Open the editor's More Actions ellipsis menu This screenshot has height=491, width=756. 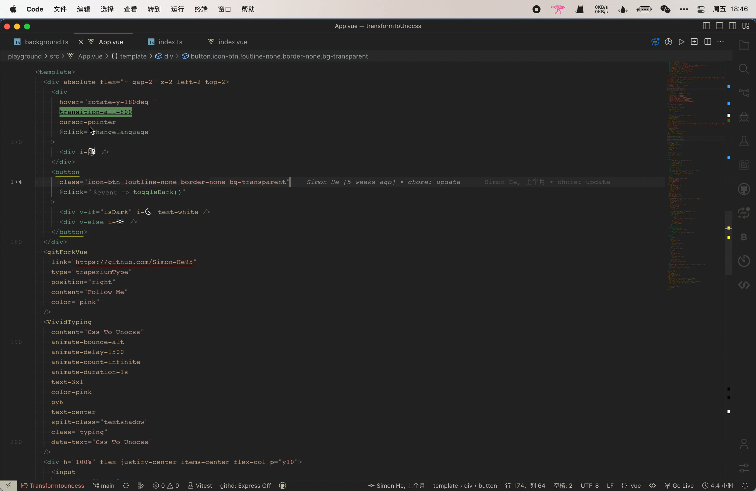tap(720, 42)
